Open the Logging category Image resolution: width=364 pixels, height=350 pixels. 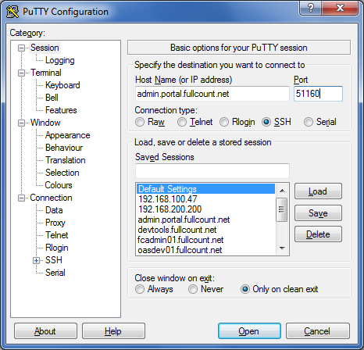60,60
